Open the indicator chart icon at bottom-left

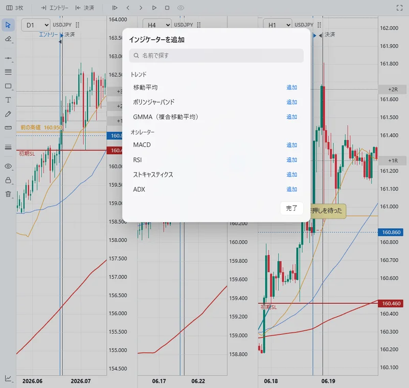[8, 378]
